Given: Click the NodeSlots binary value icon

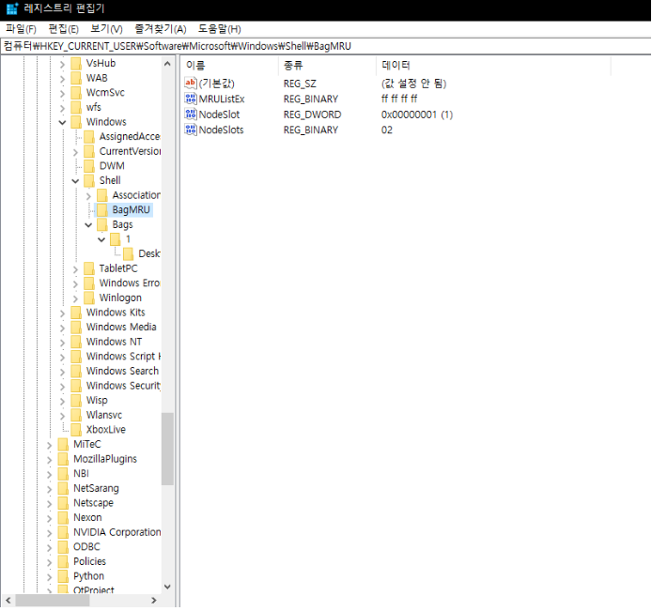Looking at the screenshot, I should 191,130.
